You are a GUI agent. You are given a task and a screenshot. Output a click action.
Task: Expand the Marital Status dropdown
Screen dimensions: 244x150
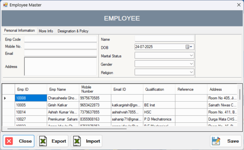pyautogui.click(x=191, y=55)
